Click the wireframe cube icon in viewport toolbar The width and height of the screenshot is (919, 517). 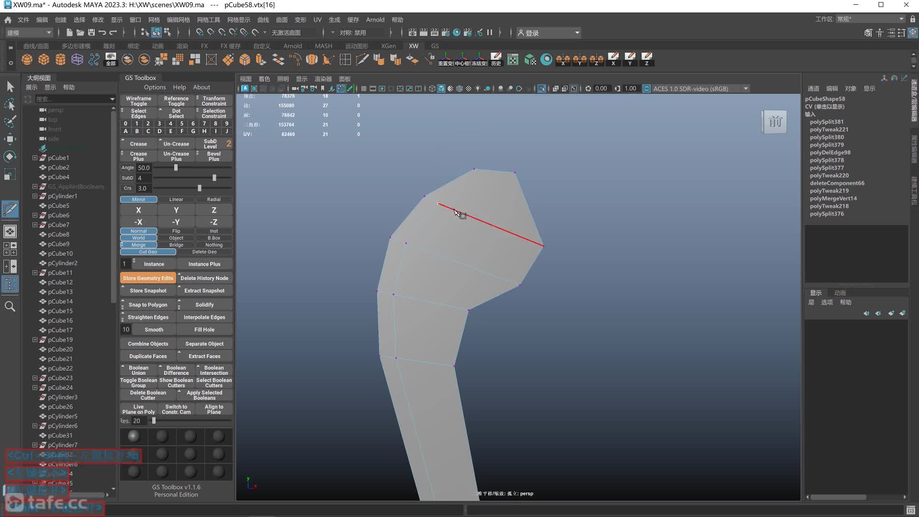(432, 89)
